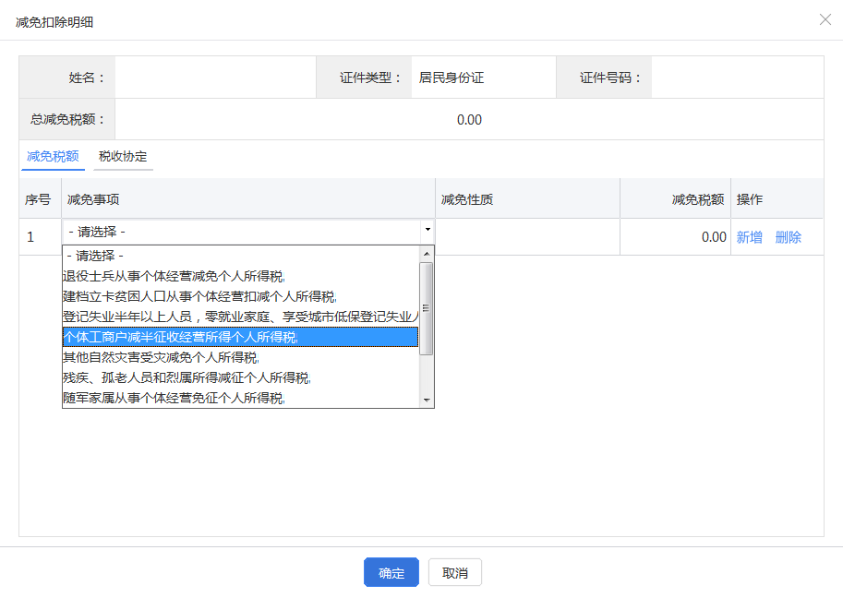This screenshot has height=598, width=843.
Task: Select 登记失业半年以上人员 option
Action: pyautogui.click(x=241, y=317)
